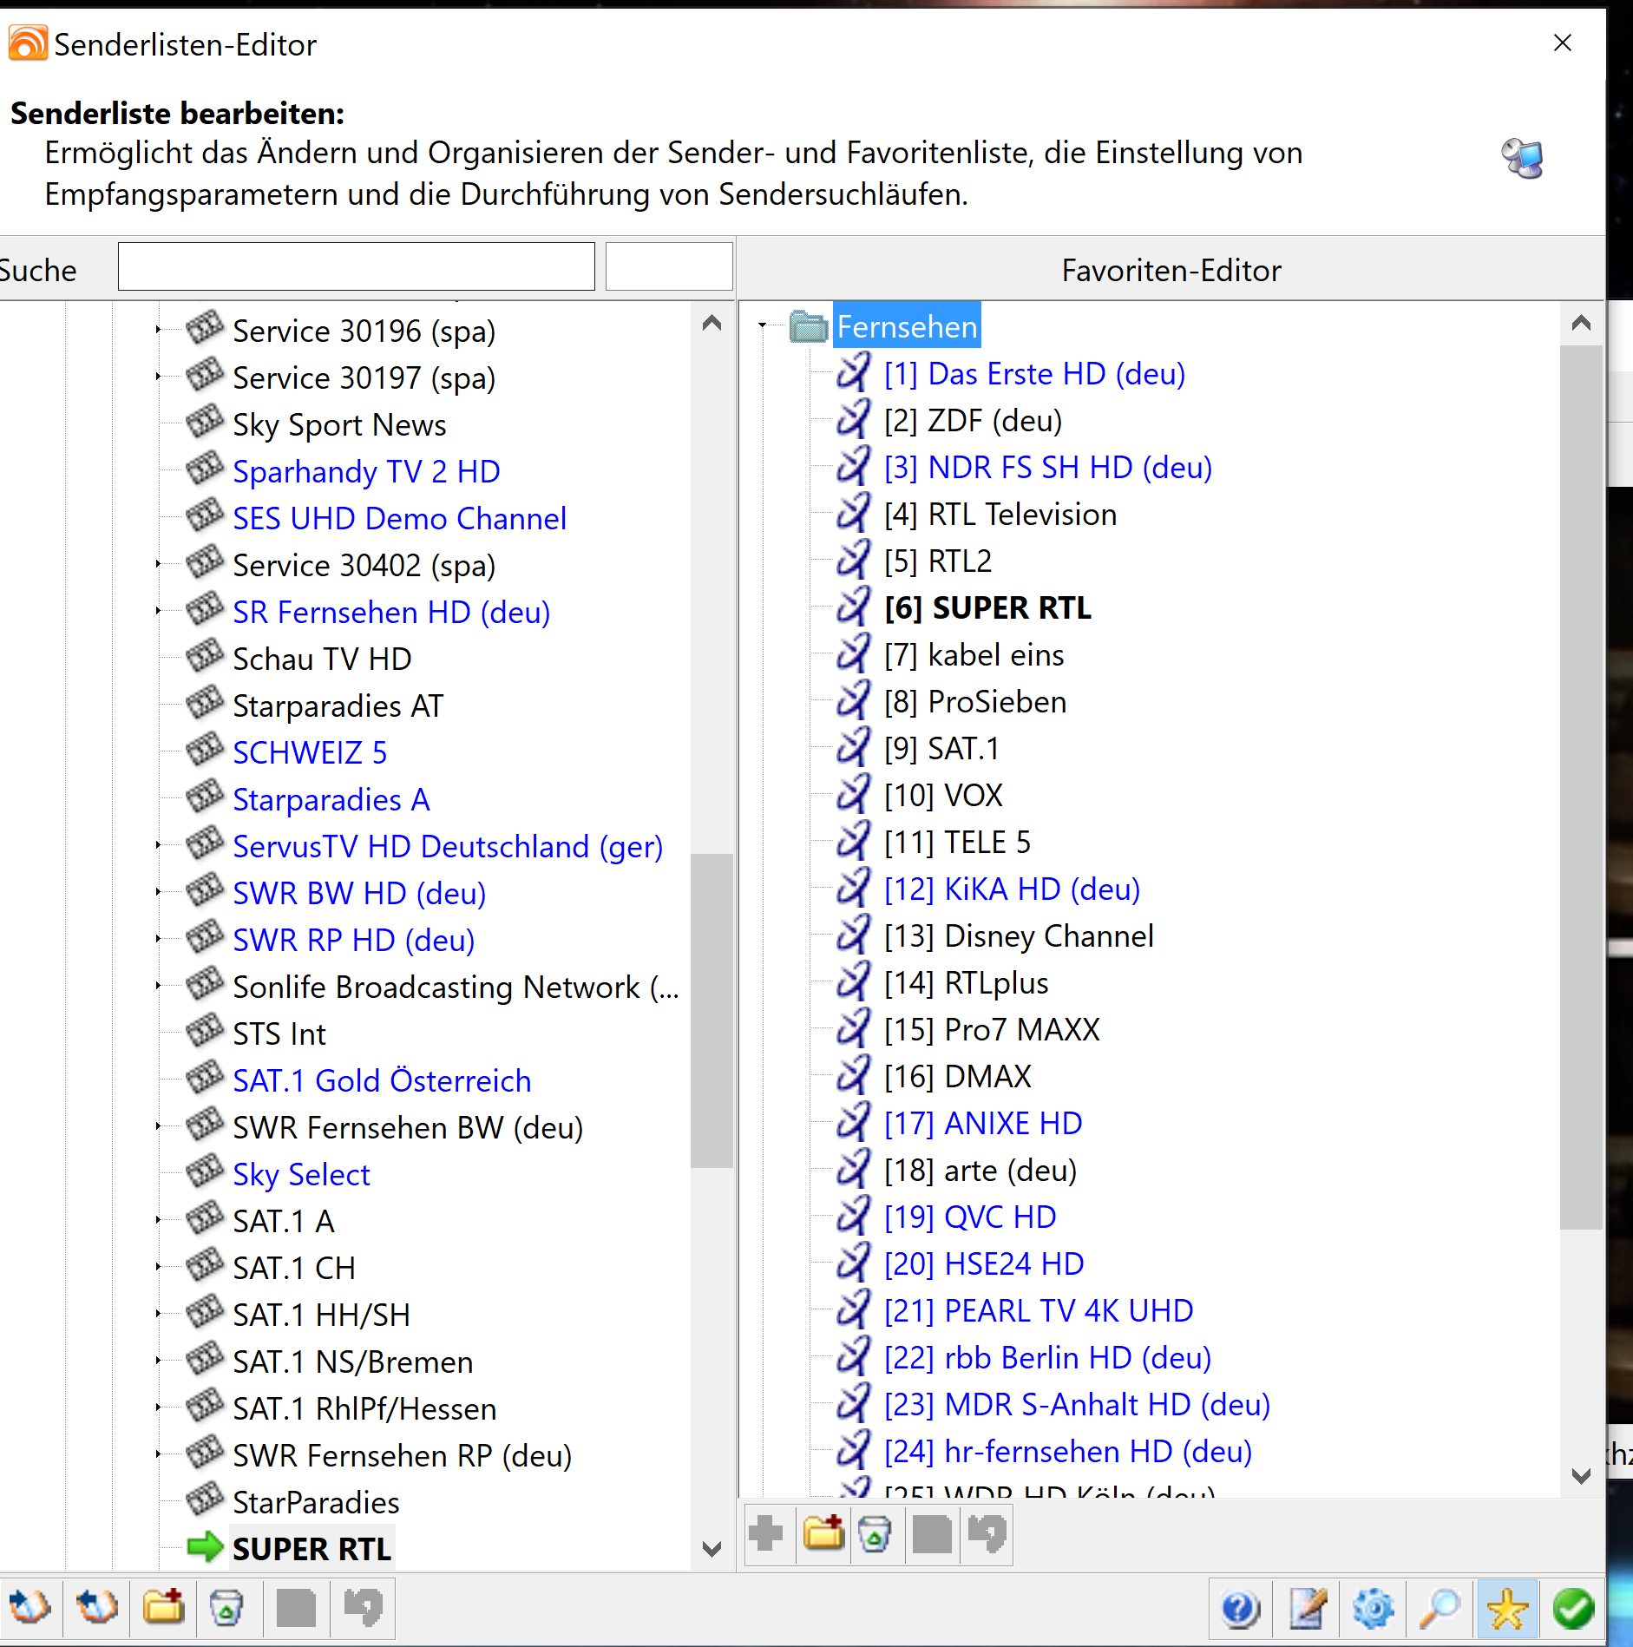This screenshot has width=1633, height=1647.
Task: Select favorite [22] rbb Berlin HD (deu)
Action: pos(1047,1358)
